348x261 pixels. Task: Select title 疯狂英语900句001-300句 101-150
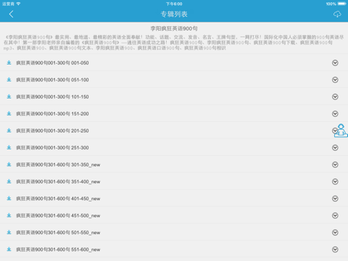[x=52, y=96]
